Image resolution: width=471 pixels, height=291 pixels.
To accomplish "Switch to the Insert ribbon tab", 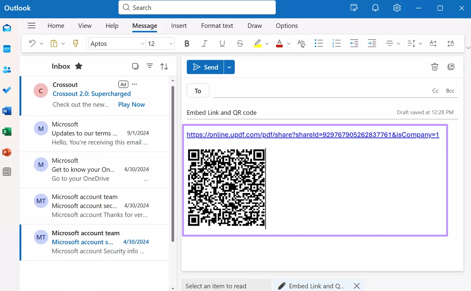I will point(179,26).
